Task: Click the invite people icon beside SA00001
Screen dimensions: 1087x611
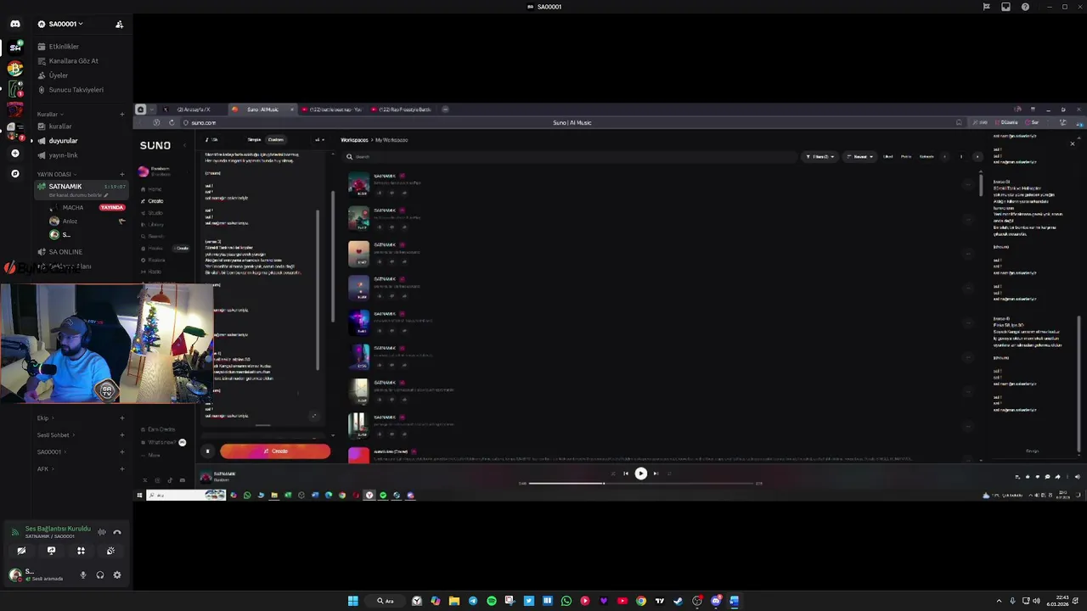Action: point(119,24)
